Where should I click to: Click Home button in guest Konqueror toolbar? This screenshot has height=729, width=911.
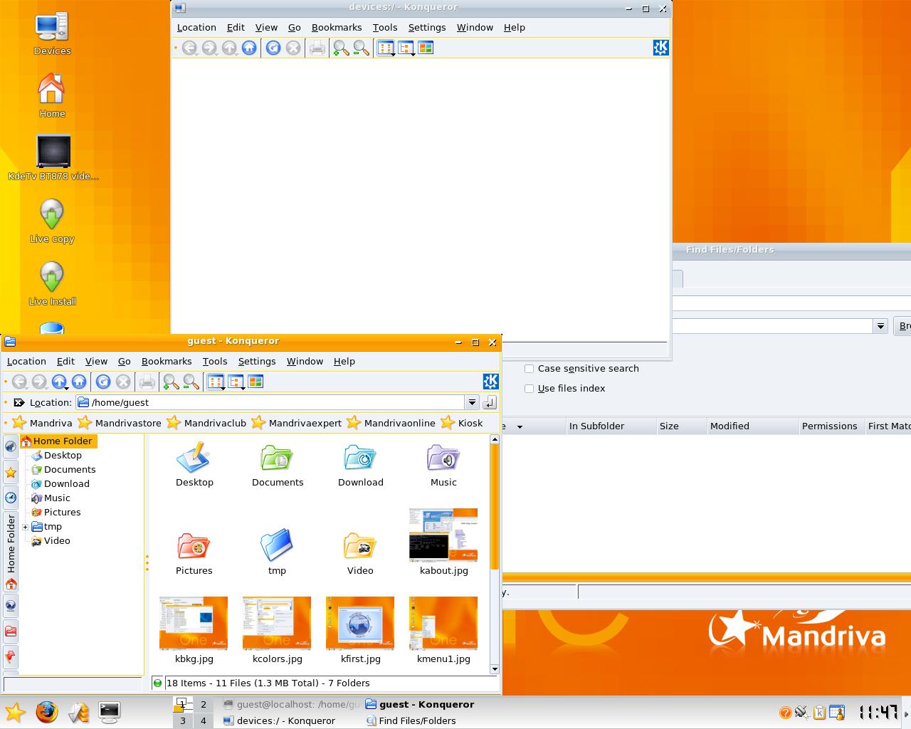pyautogui.click(x=79, y=382)
